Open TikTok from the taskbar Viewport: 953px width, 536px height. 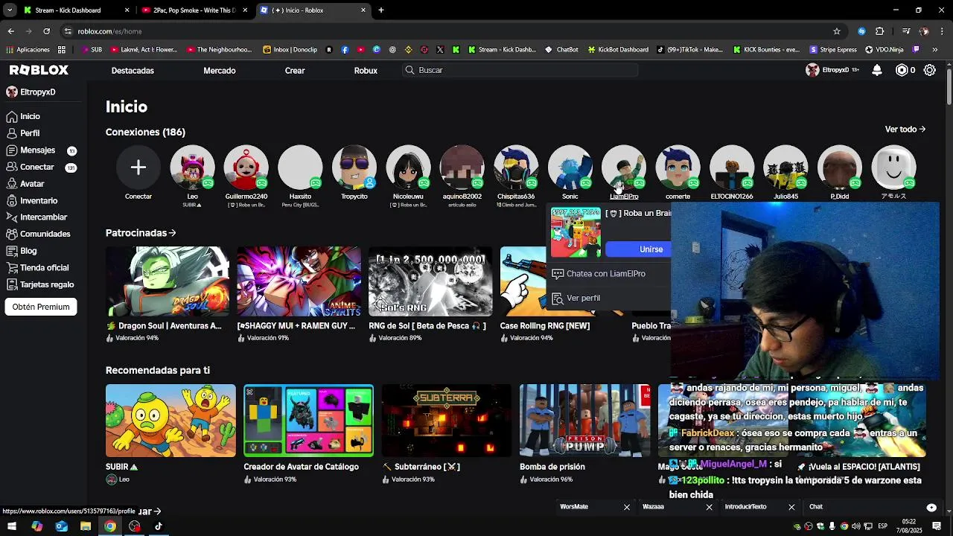(x=159, y=526)
